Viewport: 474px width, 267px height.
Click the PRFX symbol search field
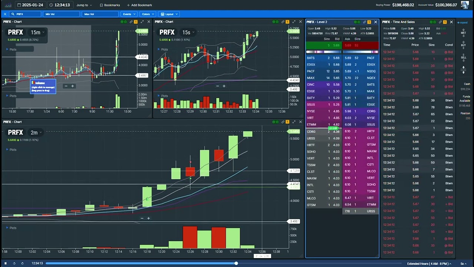coord(25,14)
